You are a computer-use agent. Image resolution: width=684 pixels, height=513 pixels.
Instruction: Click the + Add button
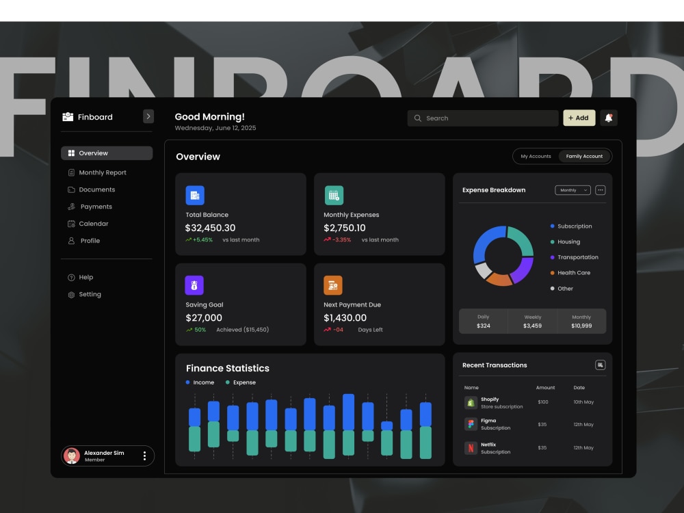(x=579, y=118)
